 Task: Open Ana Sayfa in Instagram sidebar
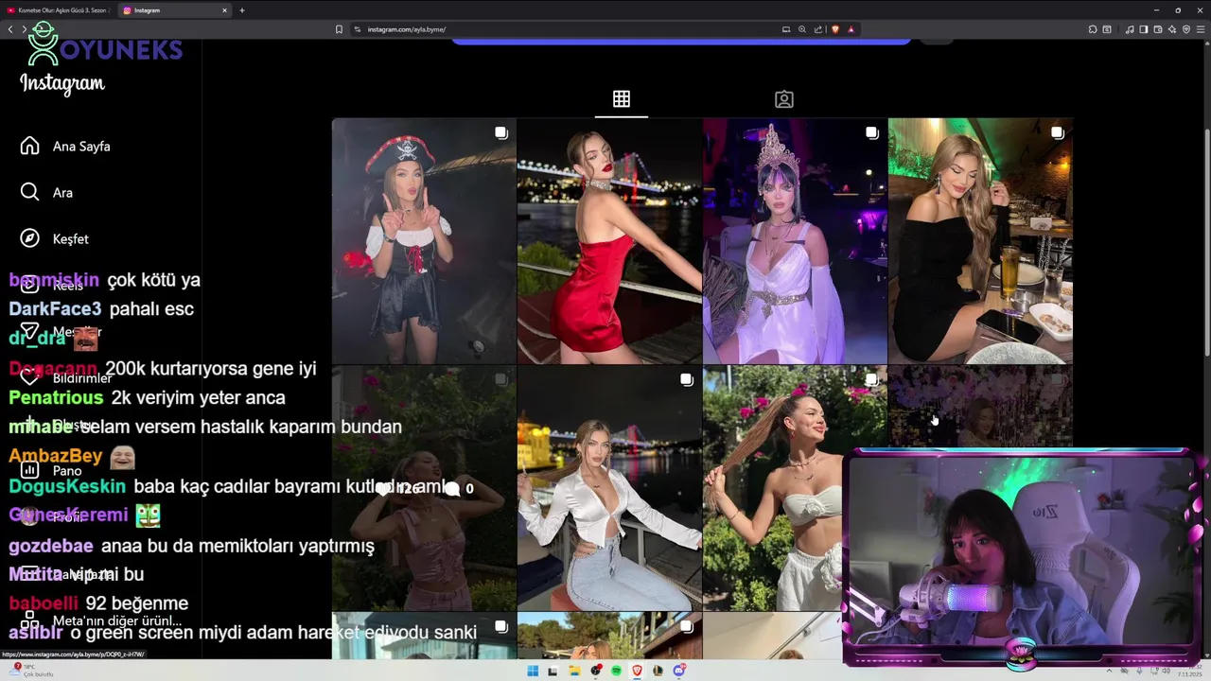66,147
